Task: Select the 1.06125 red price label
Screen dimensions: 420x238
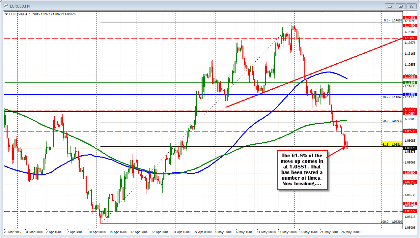Action: (410, 204)
